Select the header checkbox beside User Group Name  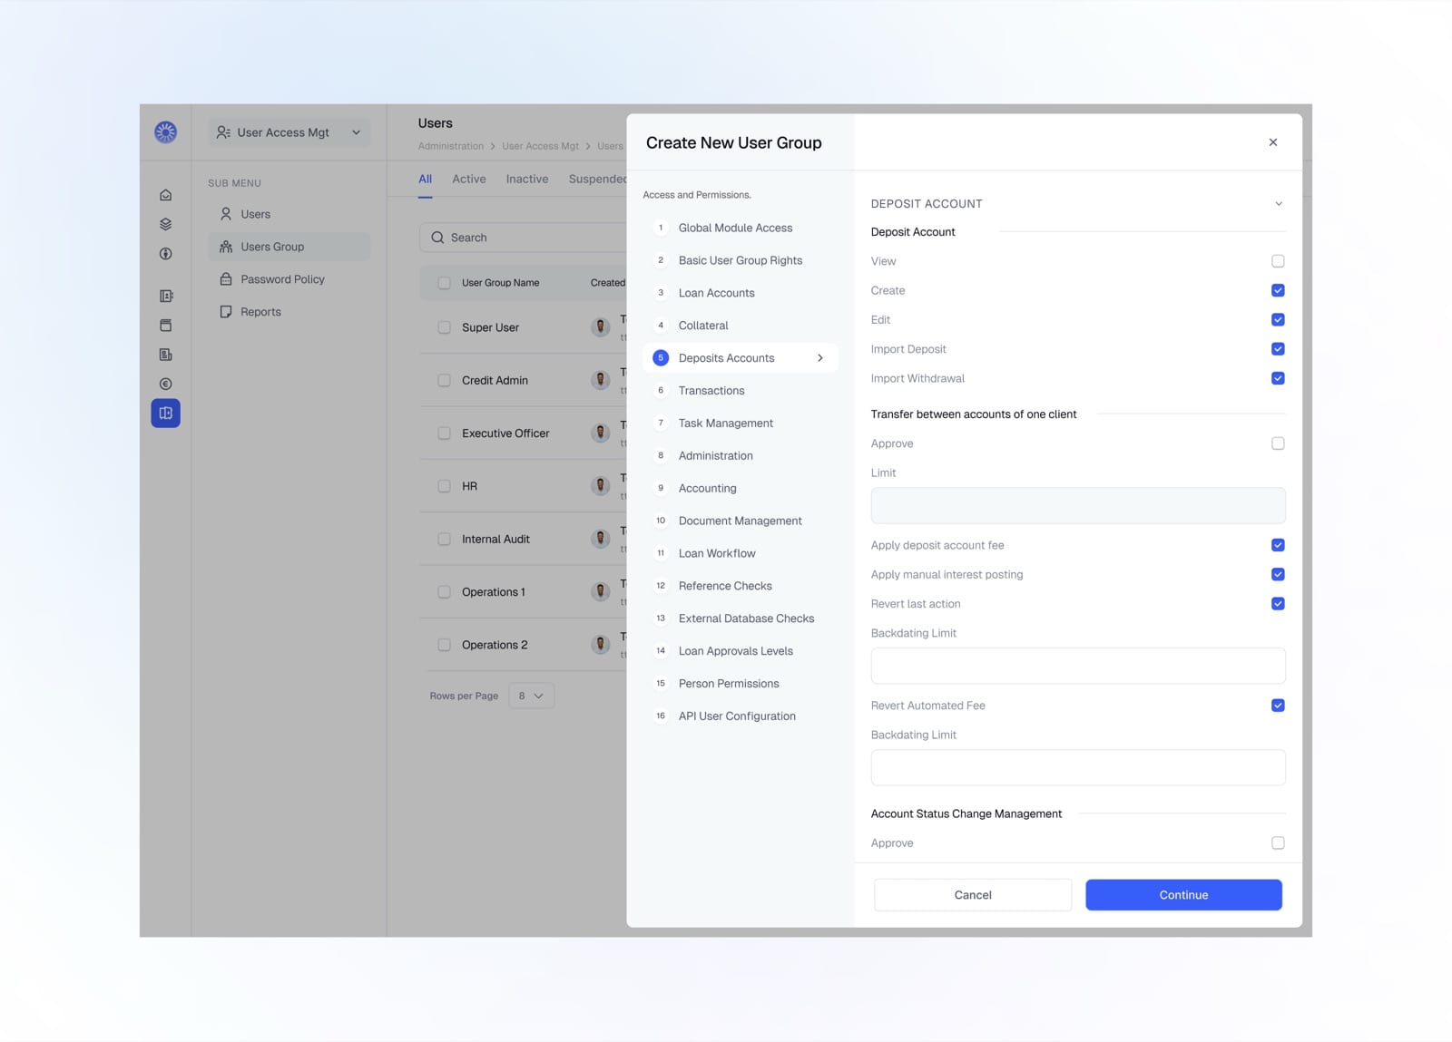pos(444,283)
